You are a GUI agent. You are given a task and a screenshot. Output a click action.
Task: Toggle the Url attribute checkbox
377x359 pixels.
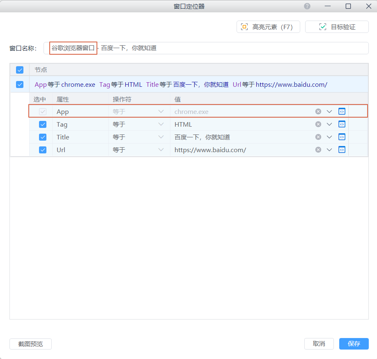point(43,150)
